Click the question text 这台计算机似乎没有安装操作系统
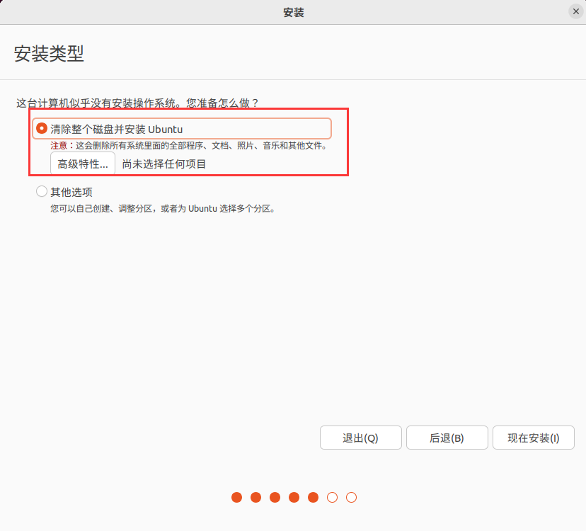Viewport: 586px width, 531px height. pos(137,103)
